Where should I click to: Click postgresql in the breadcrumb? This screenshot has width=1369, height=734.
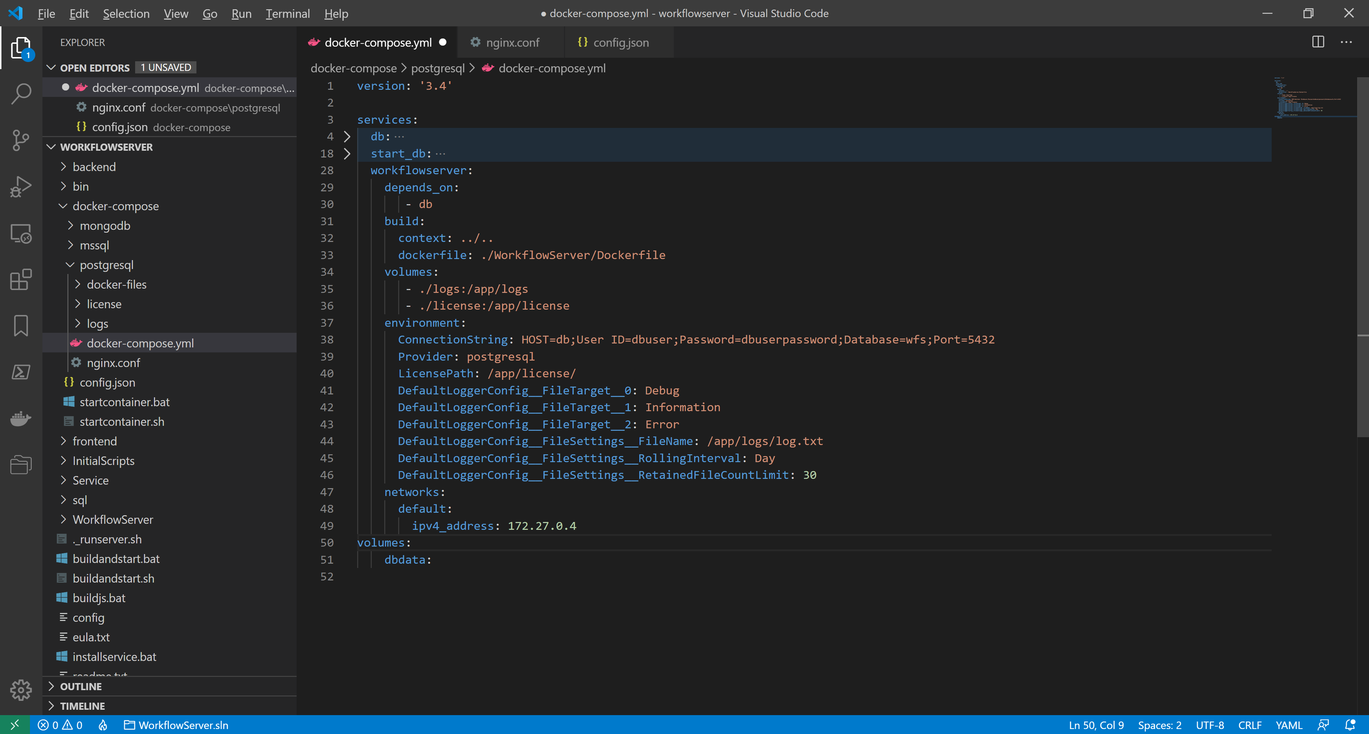[x=437, y=68]
